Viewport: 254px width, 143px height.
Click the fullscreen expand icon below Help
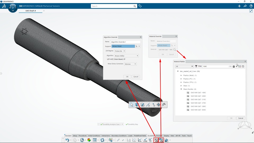tap(251, 11)
